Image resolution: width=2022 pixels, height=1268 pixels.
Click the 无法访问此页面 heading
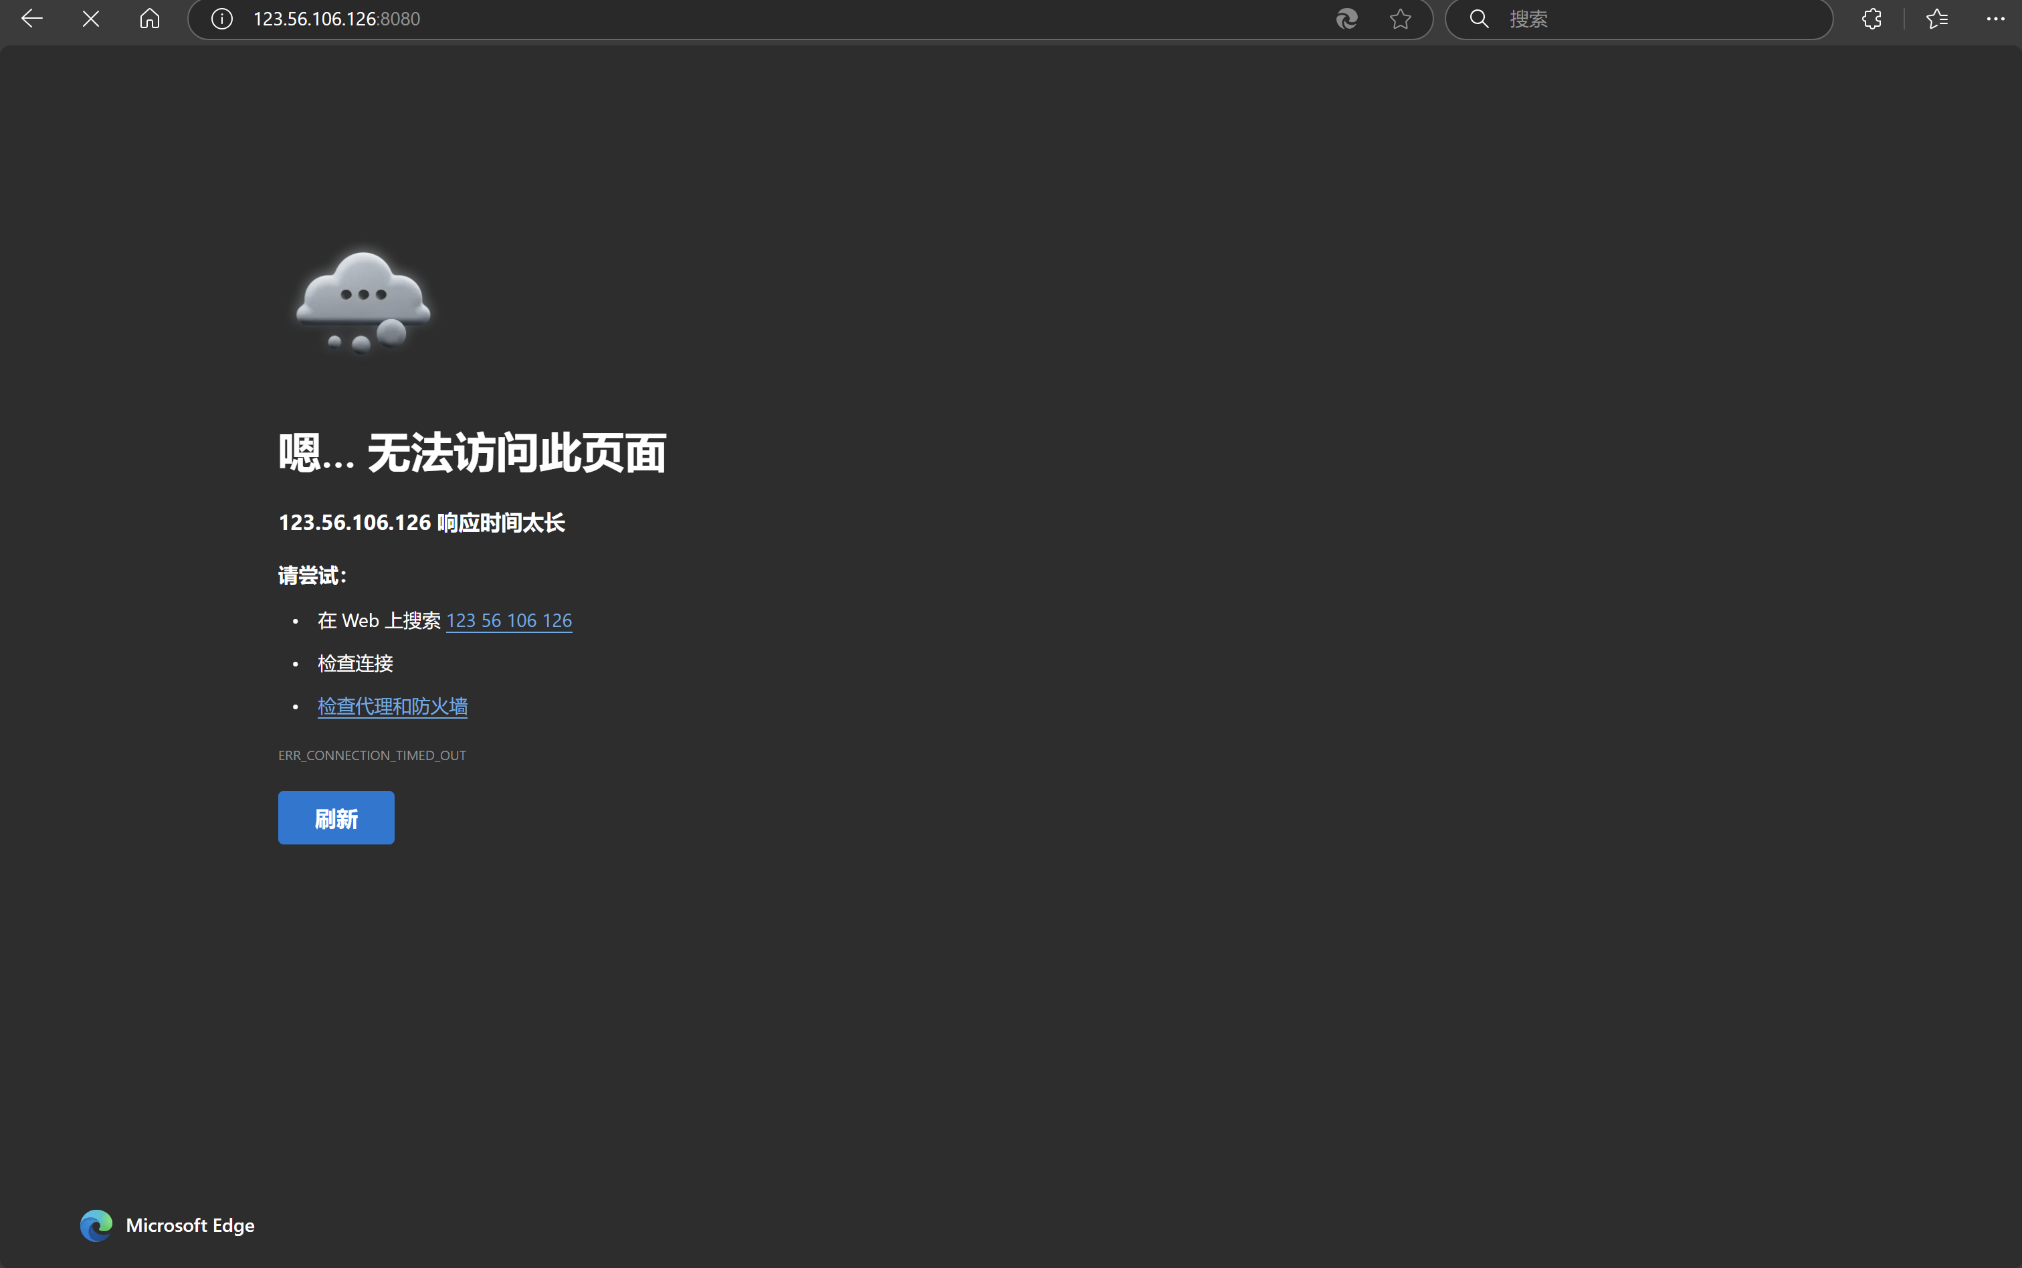(516, 453)
